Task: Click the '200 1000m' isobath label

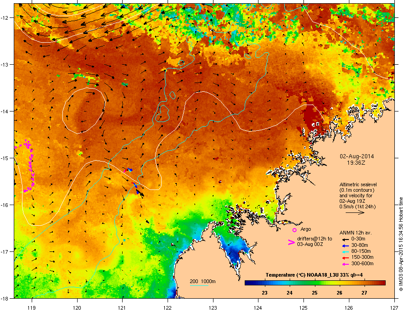Action: tap(202, 281)
